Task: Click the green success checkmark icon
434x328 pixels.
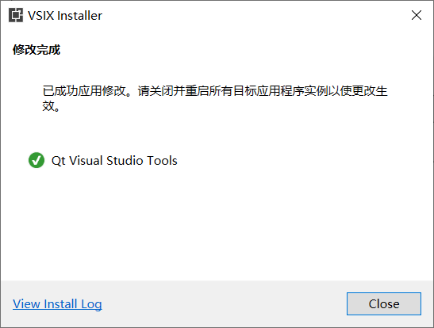Action: (36, 160)
